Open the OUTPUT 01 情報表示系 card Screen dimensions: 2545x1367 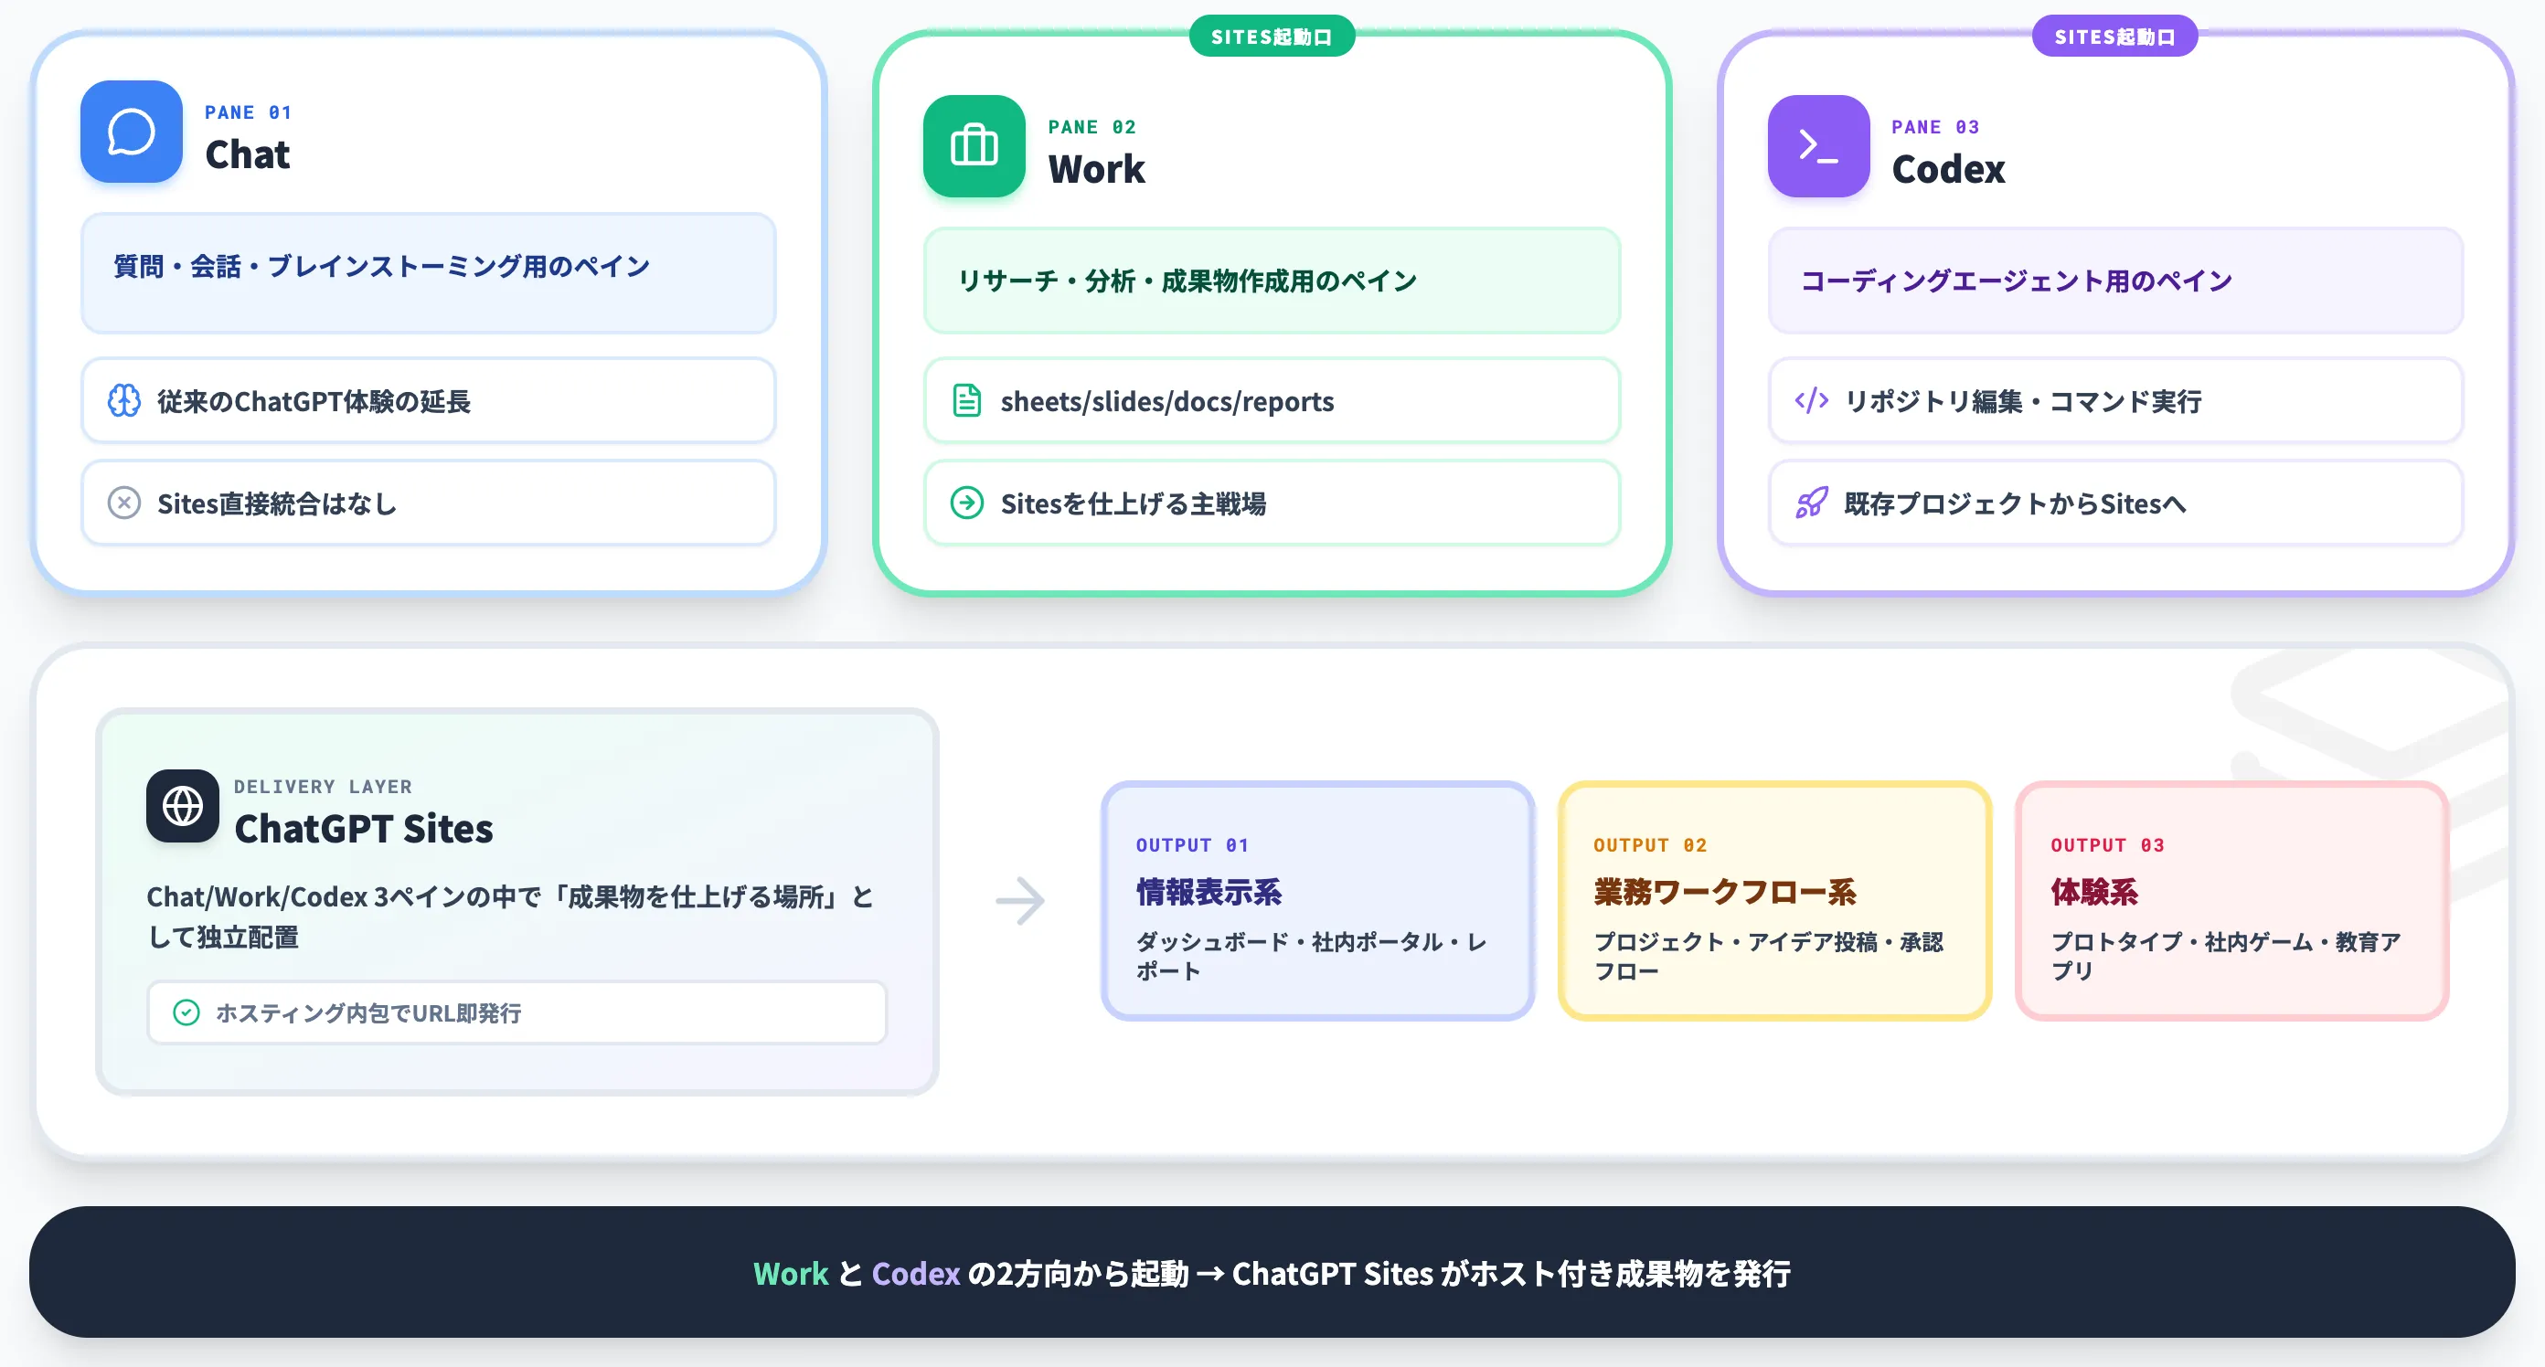1318,901
